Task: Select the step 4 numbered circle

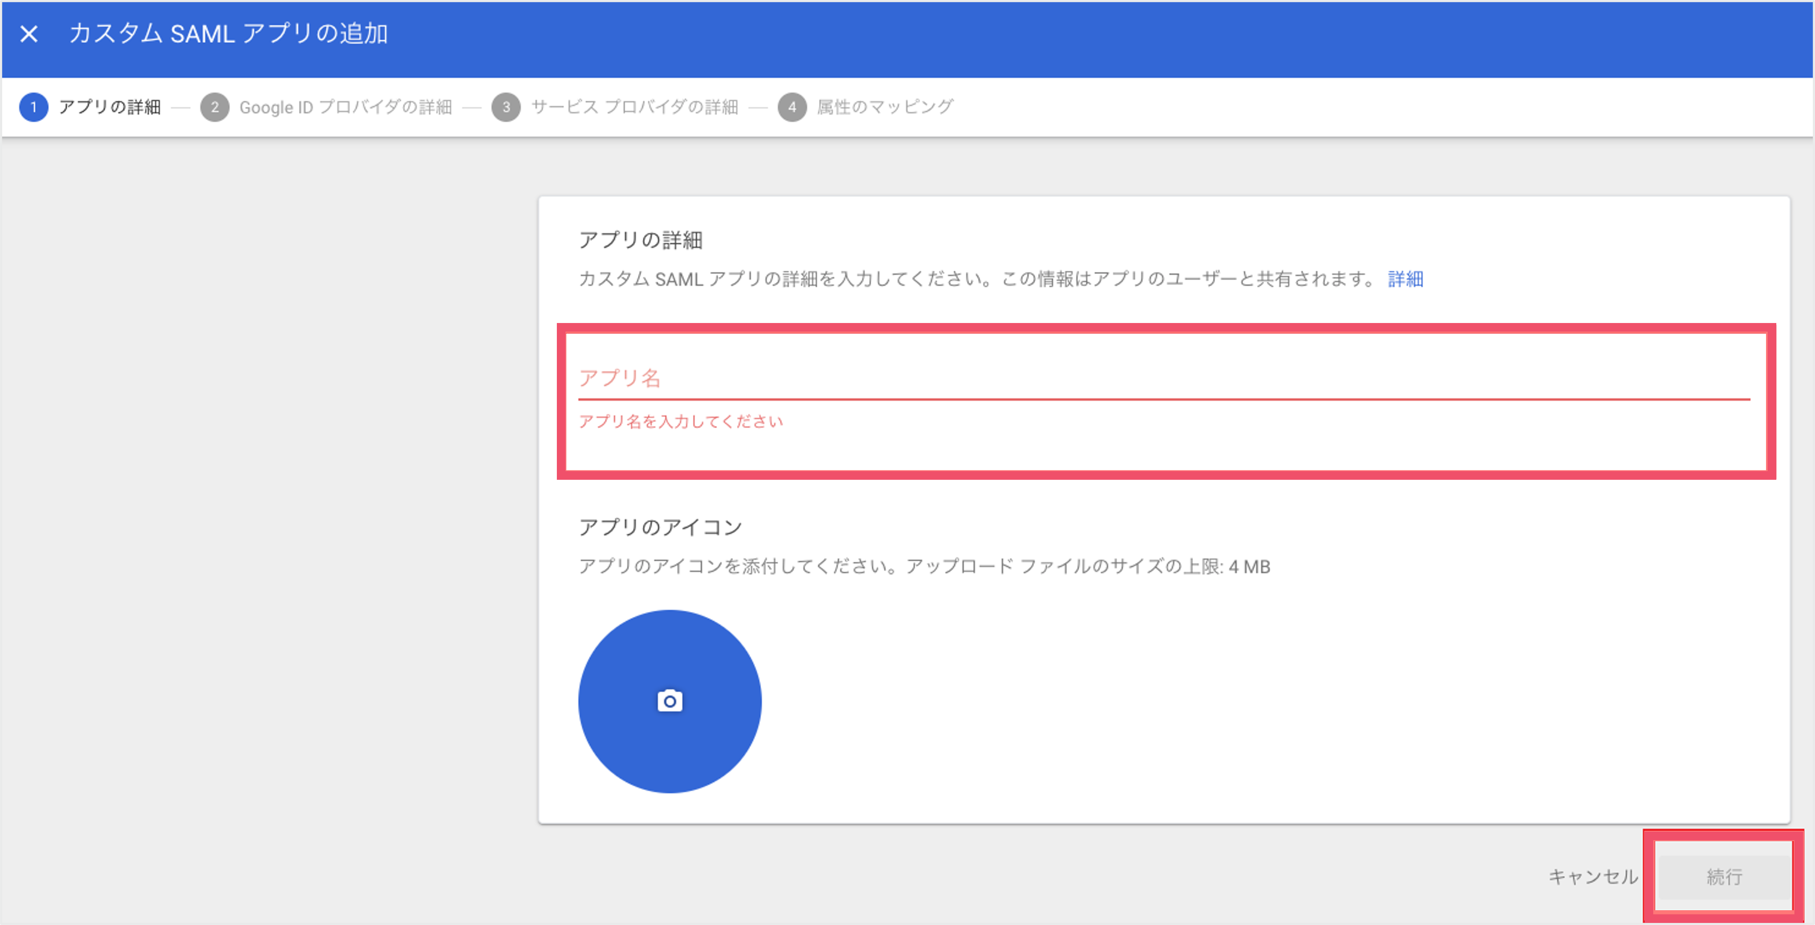Action: [792, 107]
